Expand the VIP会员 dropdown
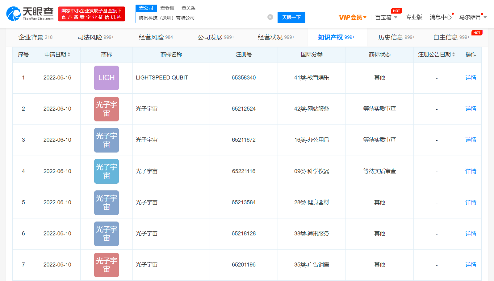 pos(352,17)
